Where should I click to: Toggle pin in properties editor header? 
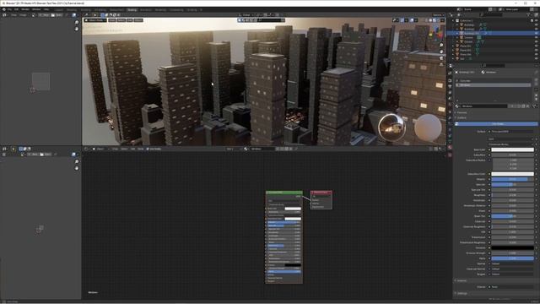(x=536, y=72)
